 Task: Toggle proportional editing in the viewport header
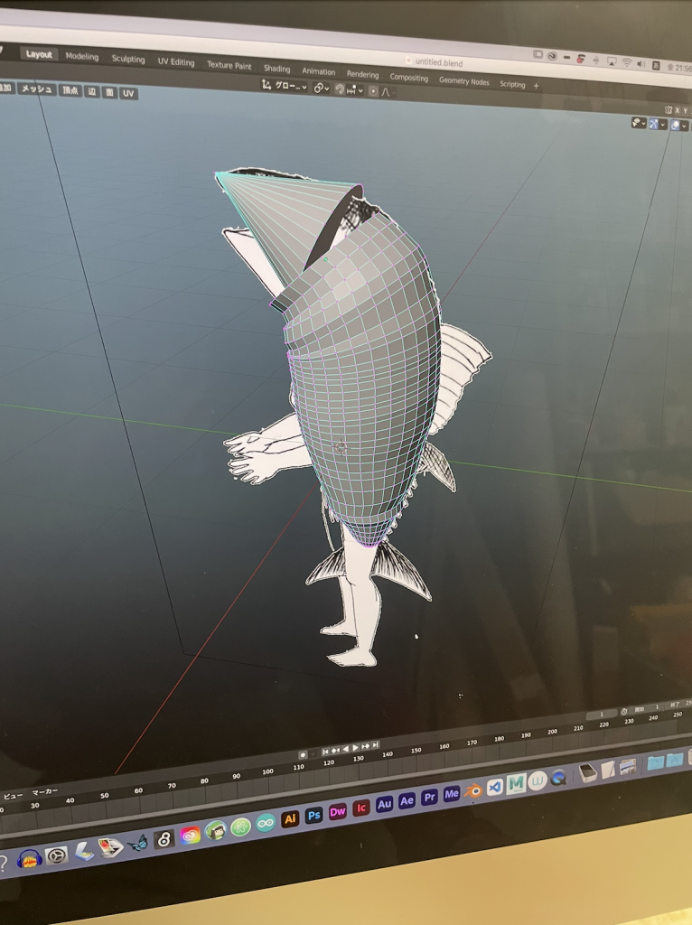pos(374,90)
